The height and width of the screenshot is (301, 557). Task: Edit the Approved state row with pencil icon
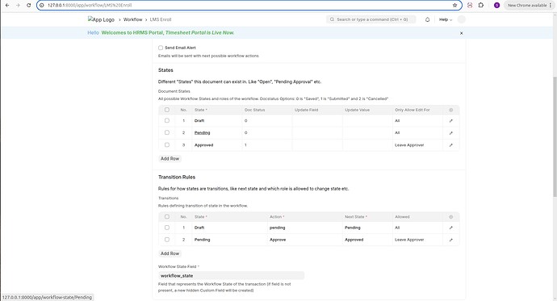click(450, 144)
